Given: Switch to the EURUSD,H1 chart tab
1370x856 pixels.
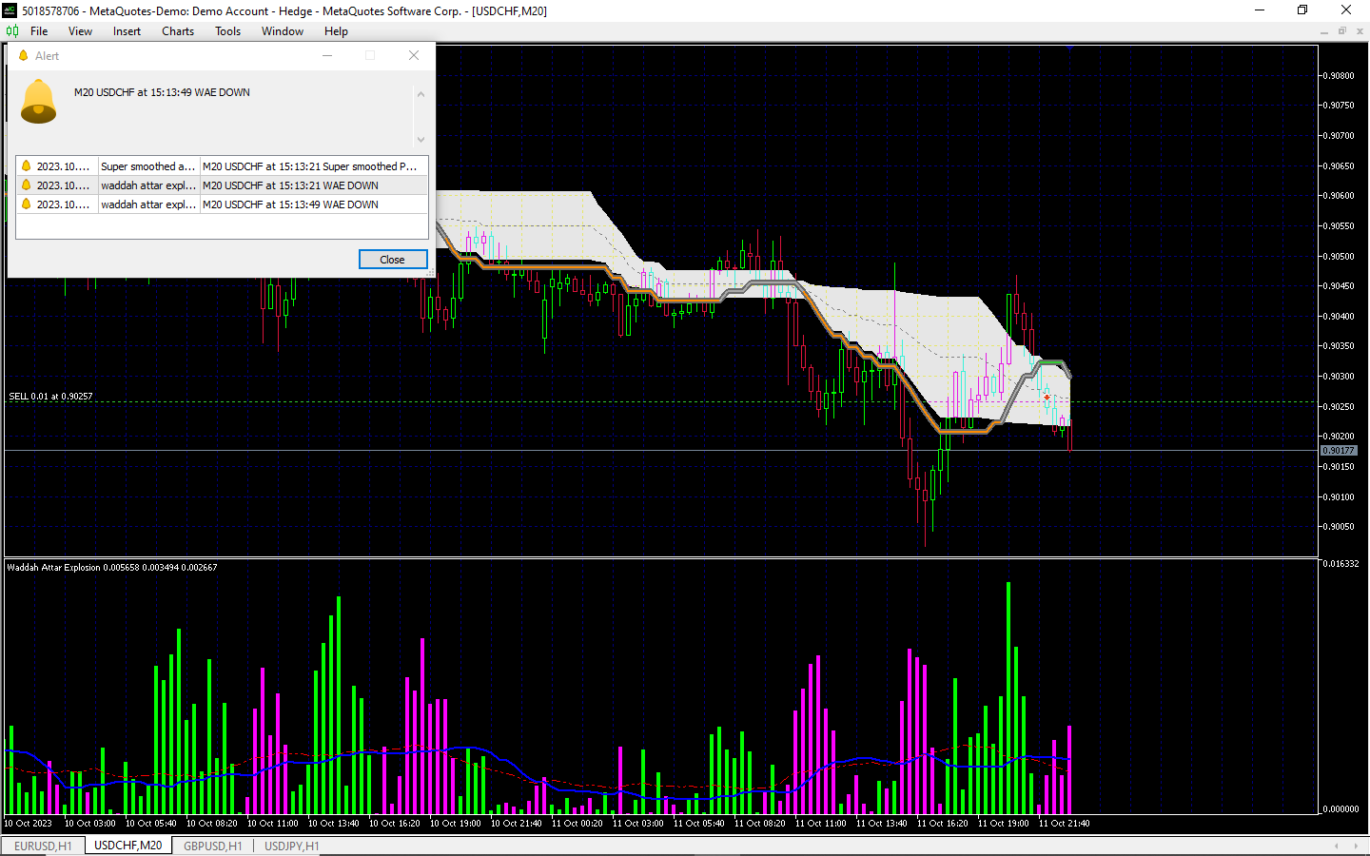Looking at the screenshot, I should (x=43, y=846).
